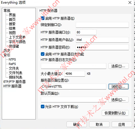The height and width of the screenshot is (129, 135).
Task: Select 排除列表 under 索引
Action: coord(15,77)
